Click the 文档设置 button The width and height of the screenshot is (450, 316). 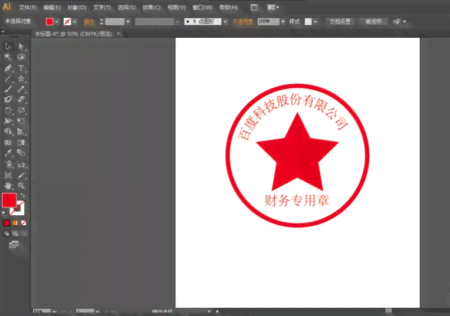pos(340,21)
